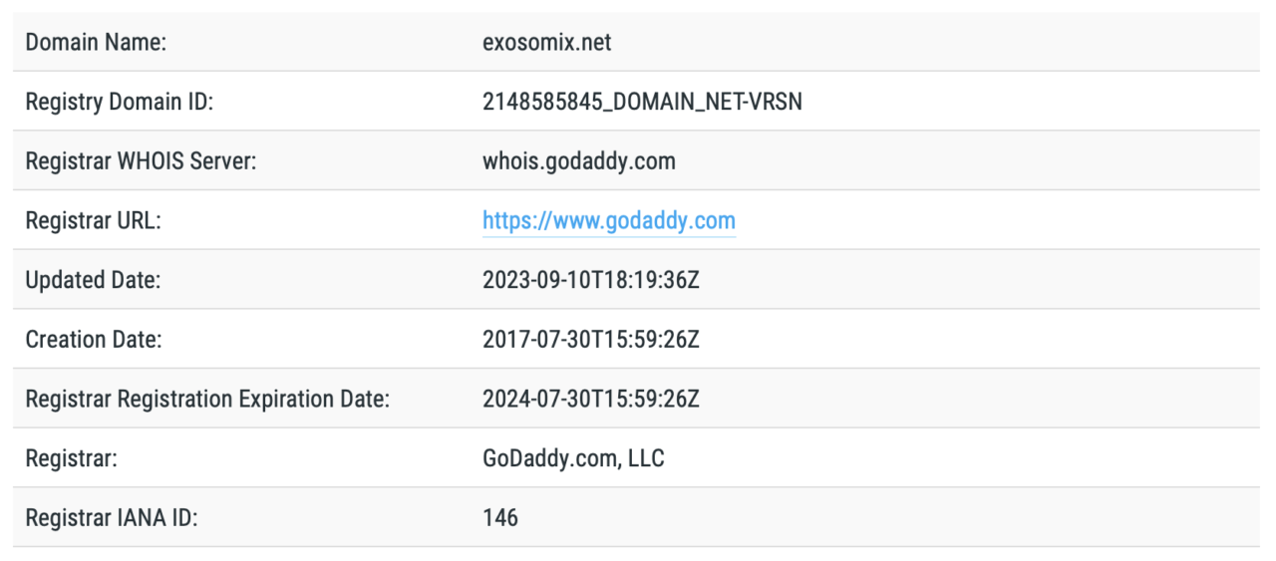Click the expiration date value 2024-07-30T15:59:26Z
1276x561 pixels.
click(591, 400)
